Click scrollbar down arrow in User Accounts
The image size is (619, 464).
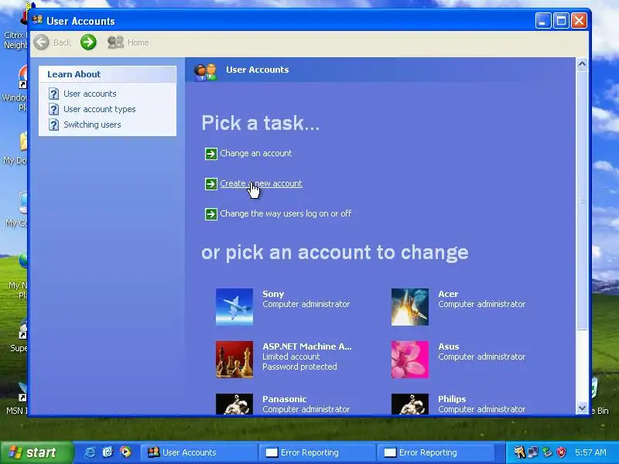582,408
